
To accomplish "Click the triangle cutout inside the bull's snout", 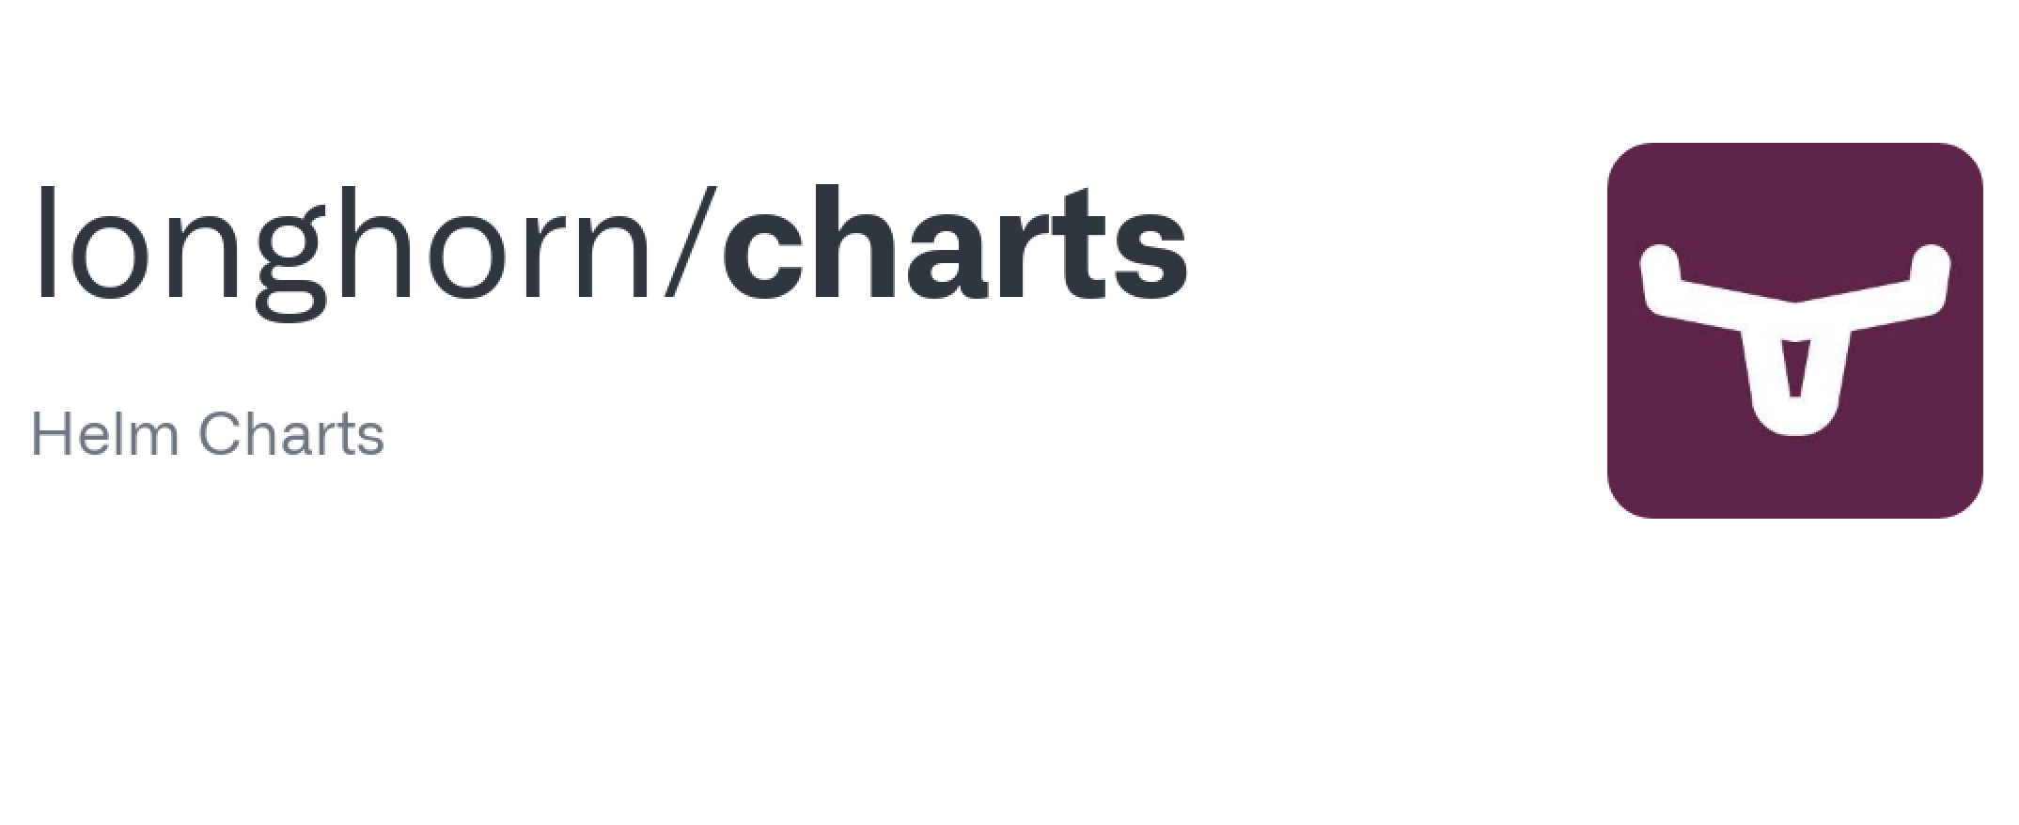I will pyautogui.click(x=1795, y=368).
